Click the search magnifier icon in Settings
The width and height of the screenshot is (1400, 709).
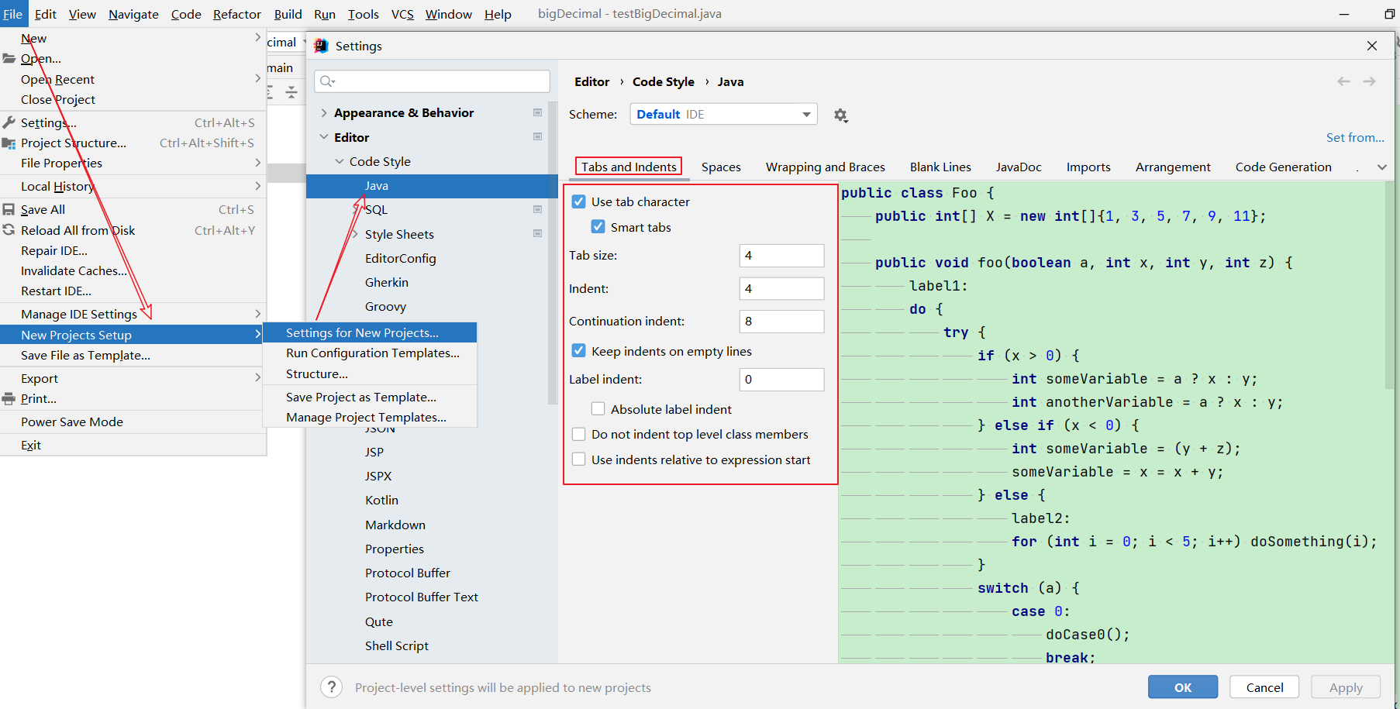click(327, 81)
